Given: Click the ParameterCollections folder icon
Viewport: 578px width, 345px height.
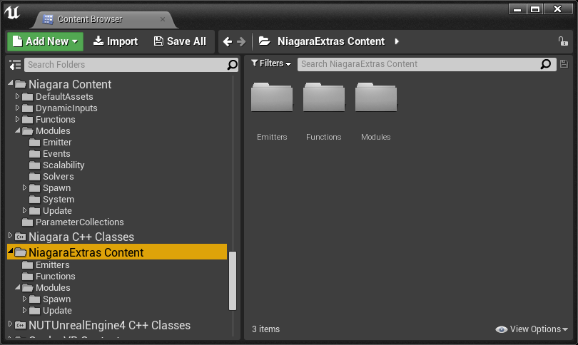Looking at the screenshot, I should pos(27,222).
